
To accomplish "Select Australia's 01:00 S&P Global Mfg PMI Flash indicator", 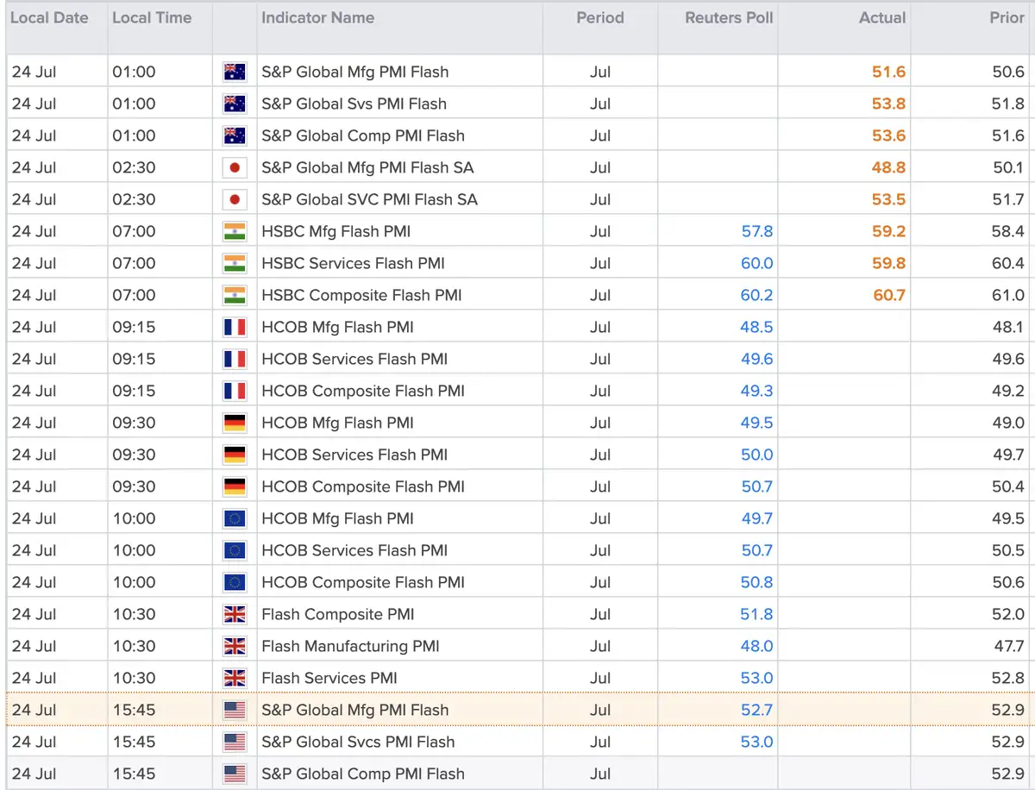I will click(x=355, y=72).
